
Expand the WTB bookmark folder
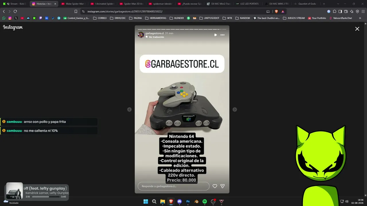[227, 18]
